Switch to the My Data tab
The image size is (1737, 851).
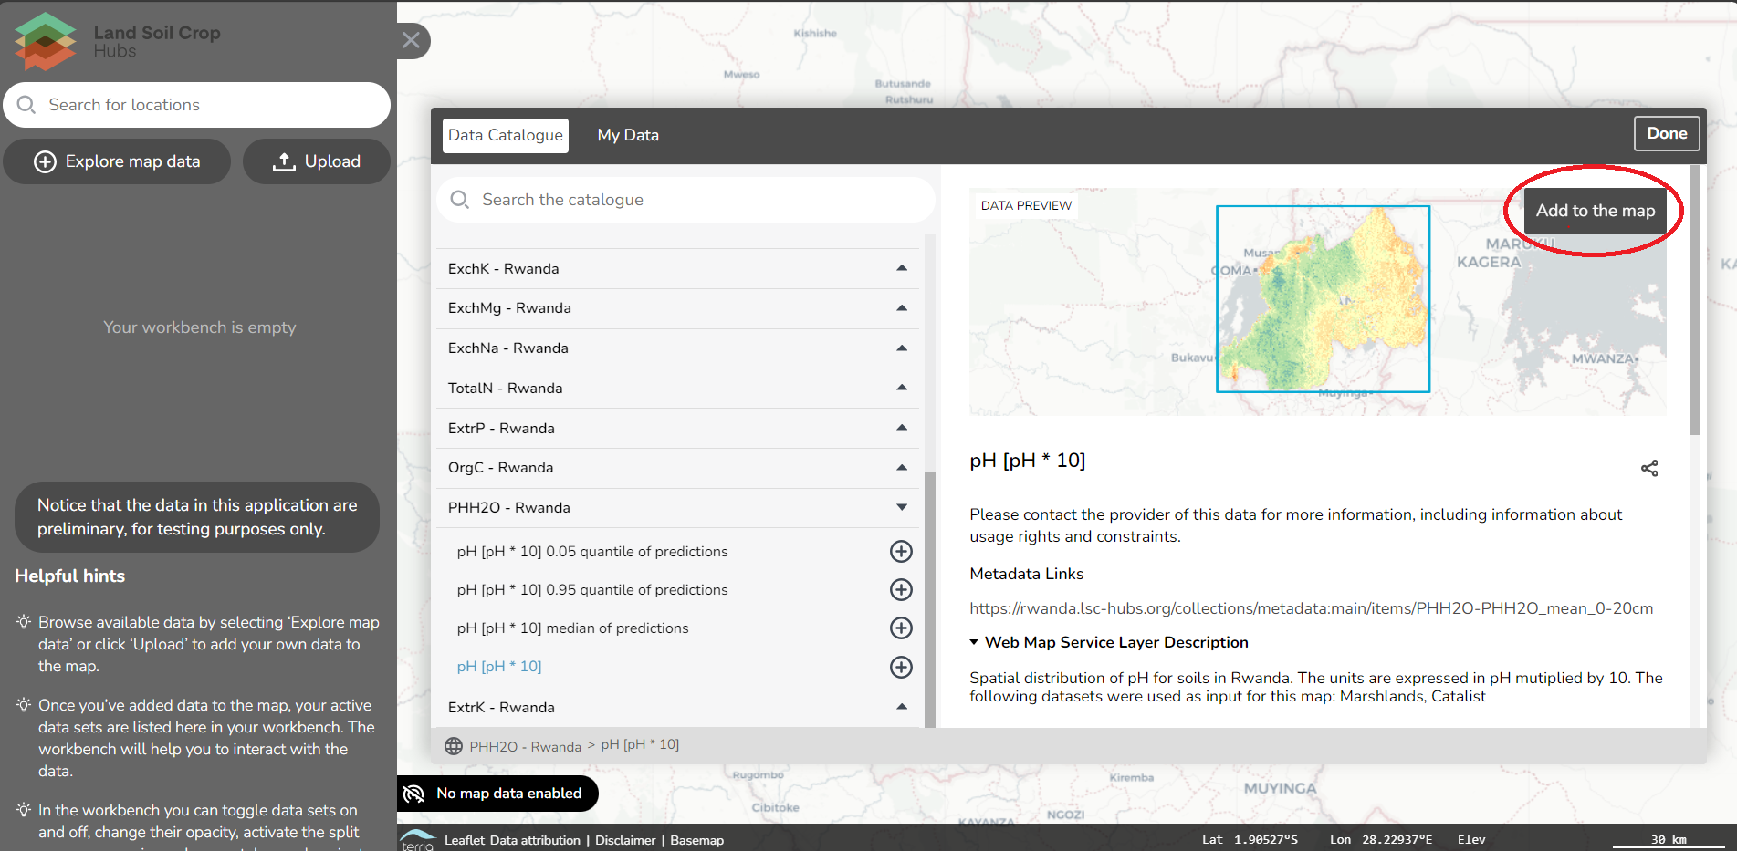click(627, 135)
